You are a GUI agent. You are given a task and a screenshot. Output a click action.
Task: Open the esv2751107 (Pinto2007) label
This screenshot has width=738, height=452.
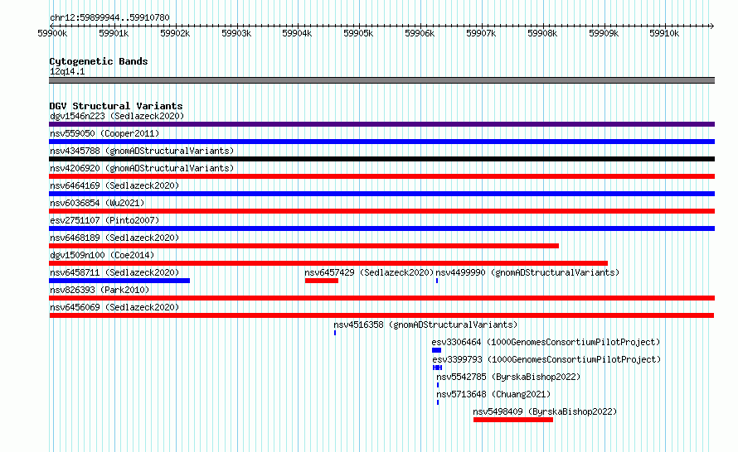(x=104, y=220)
